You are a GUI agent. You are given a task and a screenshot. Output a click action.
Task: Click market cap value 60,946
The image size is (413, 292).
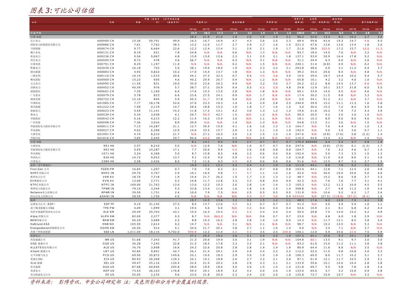pyautogui.click(x=154, y=267)
